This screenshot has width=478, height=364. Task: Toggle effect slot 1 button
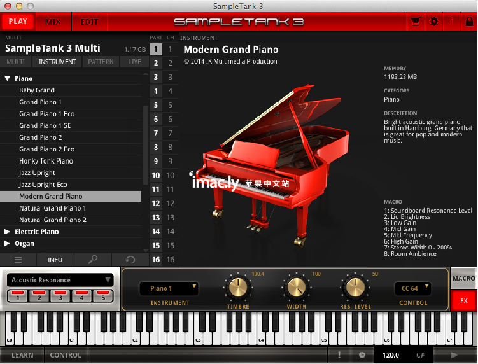tap(17, 295)
